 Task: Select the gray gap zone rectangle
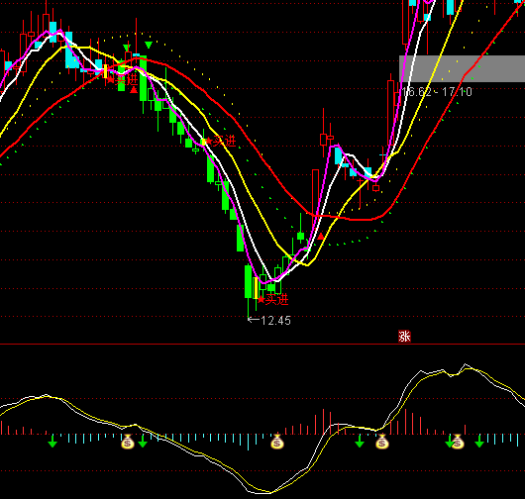462,68
